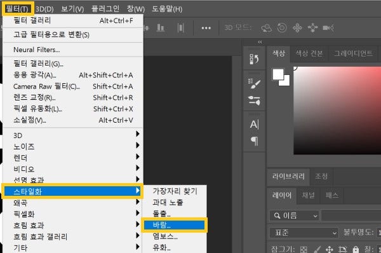Click align bottom edges icon in options bar
This screenshot has width=381, height=253.
coord(161,28)
